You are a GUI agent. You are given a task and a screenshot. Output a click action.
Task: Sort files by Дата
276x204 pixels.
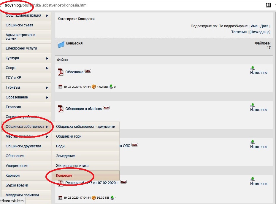click(x=264, y=26)
